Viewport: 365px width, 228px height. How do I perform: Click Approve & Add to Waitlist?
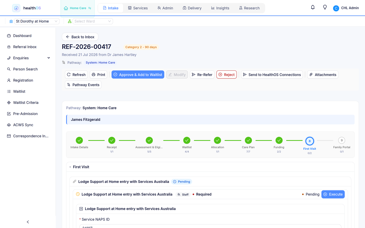point(138,74)
